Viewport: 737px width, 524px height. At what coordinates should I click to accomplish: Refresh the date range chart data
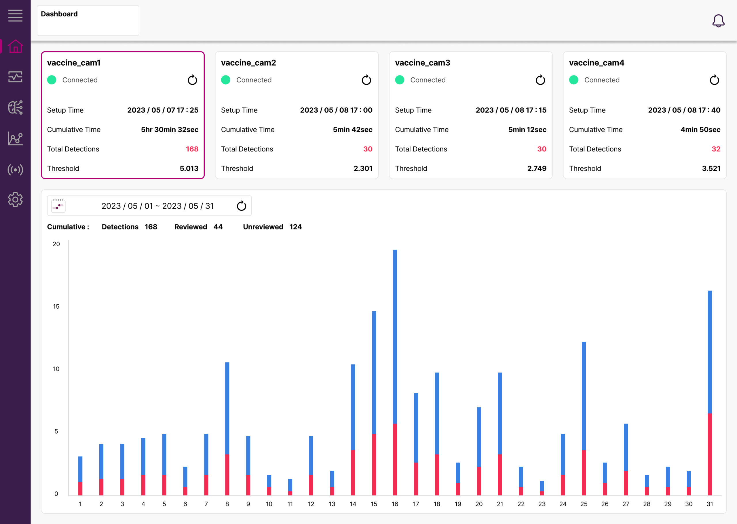tap(241, 206)
